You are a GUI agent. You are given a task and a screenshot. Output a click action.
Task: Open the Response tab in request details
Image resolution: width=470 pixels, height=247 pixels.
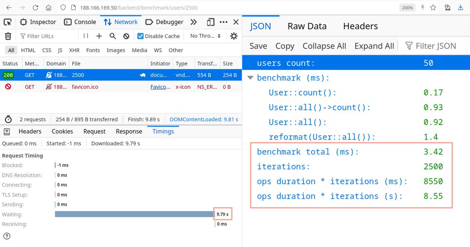[x=129, y=131]
